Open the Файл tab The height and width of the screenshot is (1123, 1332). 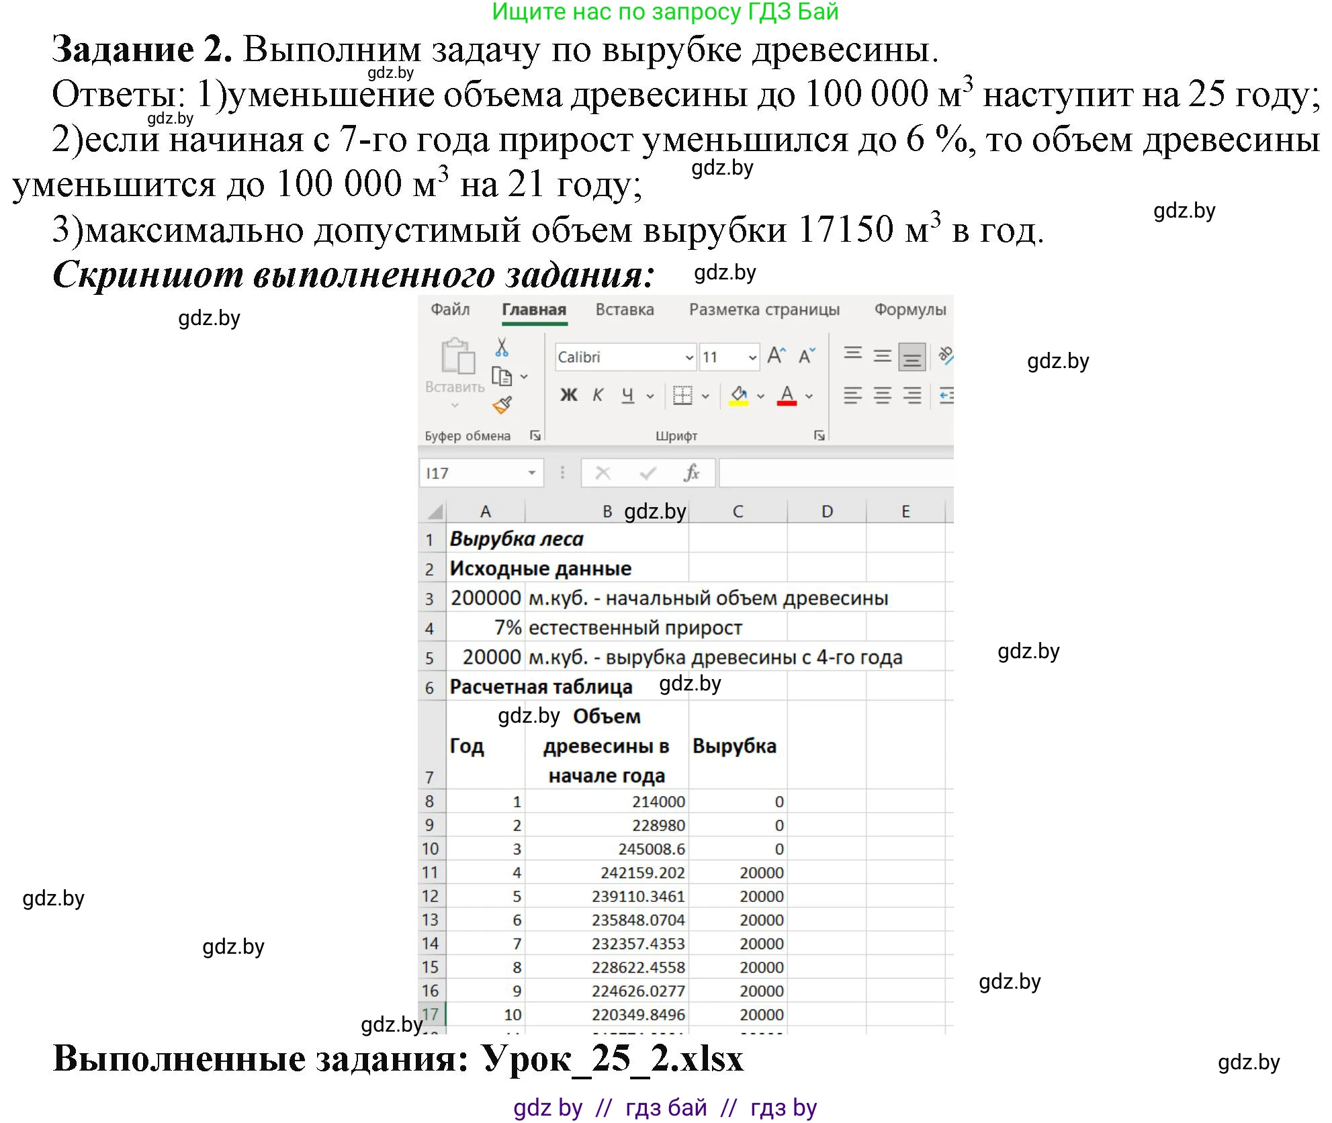point(450,309)
